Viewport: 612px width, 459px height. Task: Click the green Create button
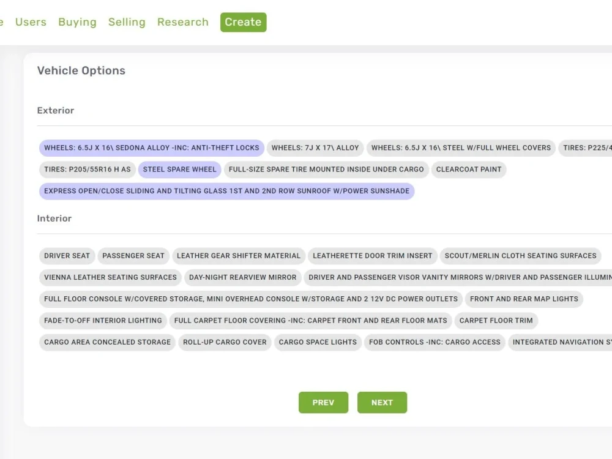point(243,22)
